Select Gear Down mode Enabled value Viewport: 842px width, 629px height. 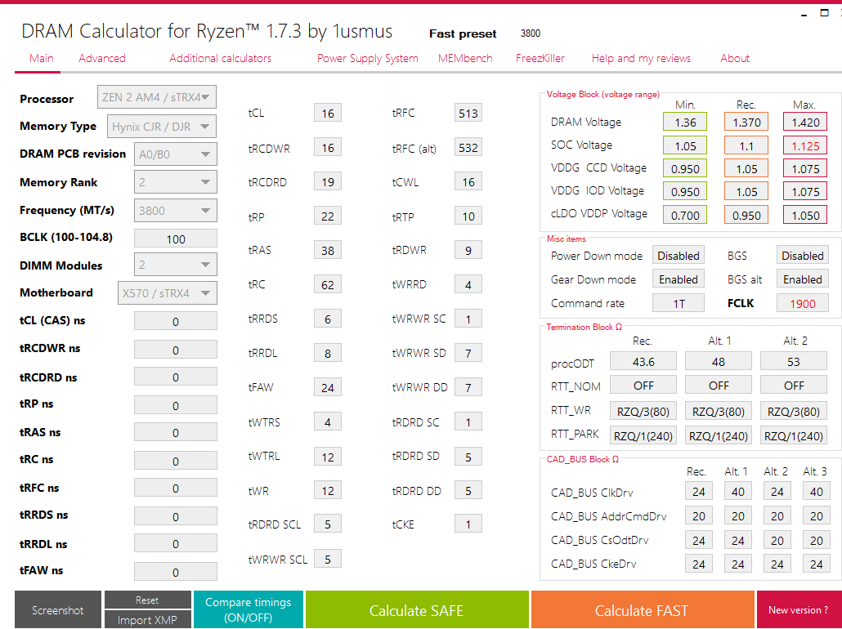679,279
